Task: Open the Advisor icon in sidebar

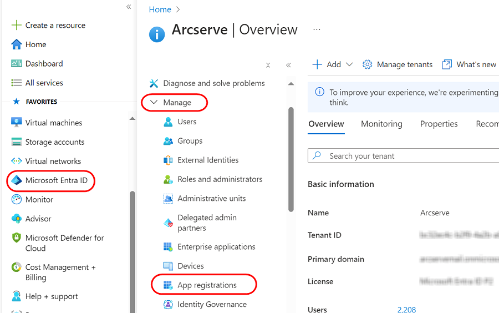Action: pyautogui.click(x=17, y=219)
